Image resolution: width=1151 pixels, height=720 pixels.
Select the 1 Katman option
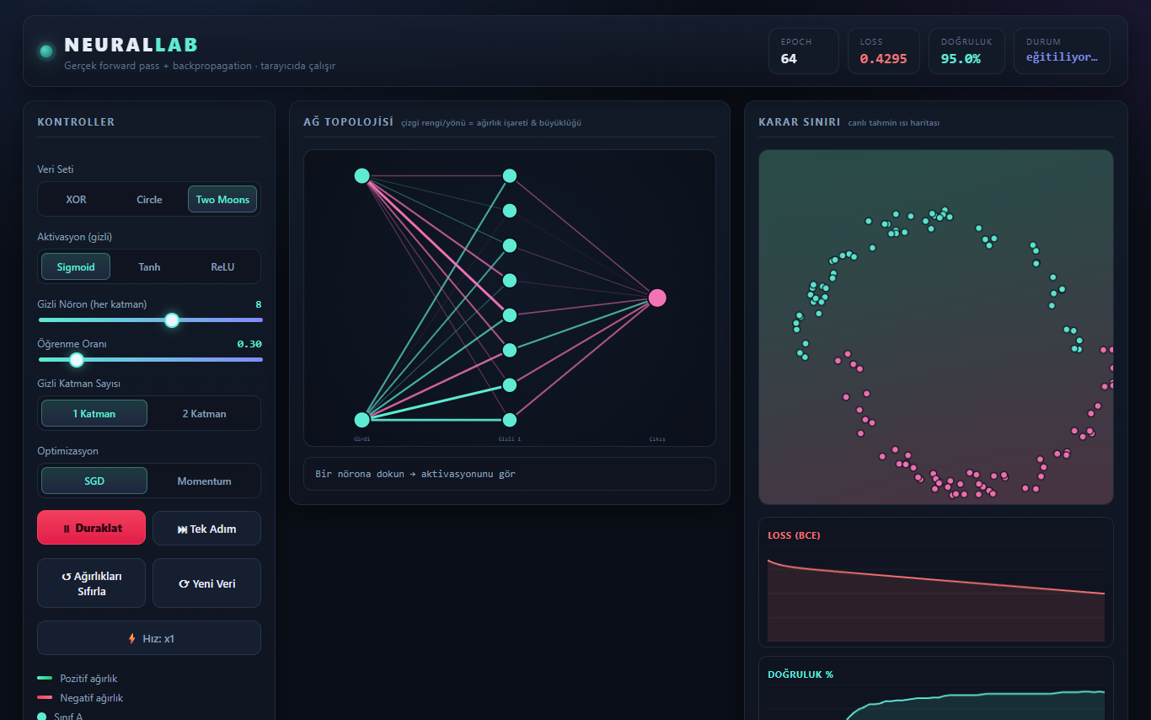(94, 414)
